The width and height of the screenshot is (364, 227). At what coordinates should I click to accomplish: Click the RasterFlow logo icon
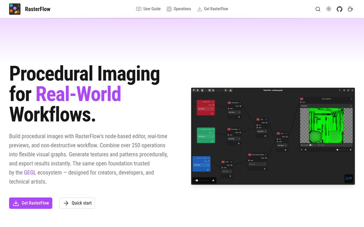pyautogui.click(x=15, y=9)
